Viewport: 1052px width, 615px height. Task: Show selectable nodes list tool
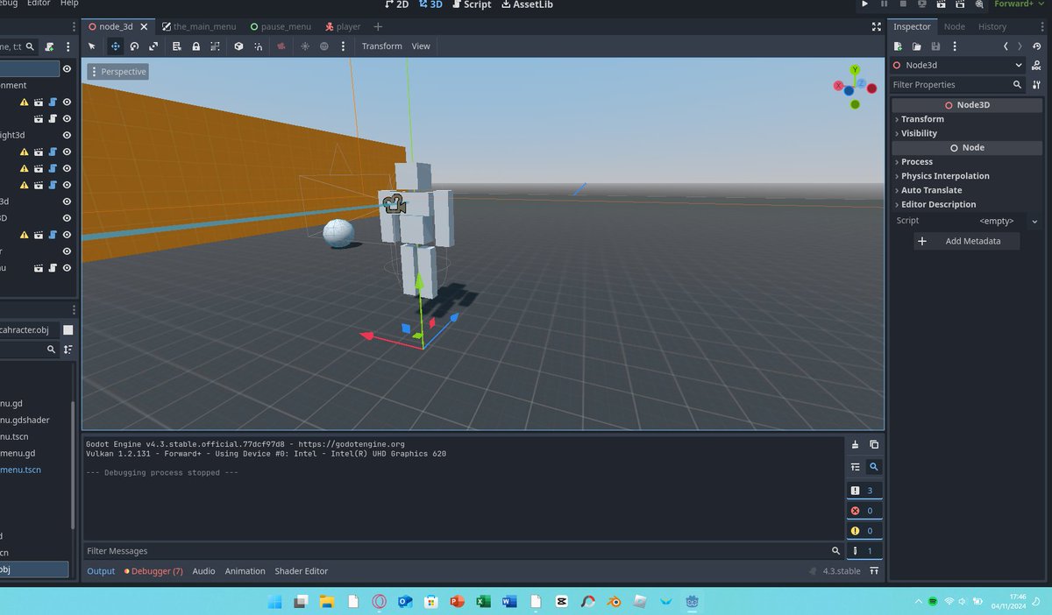point(177,46)
